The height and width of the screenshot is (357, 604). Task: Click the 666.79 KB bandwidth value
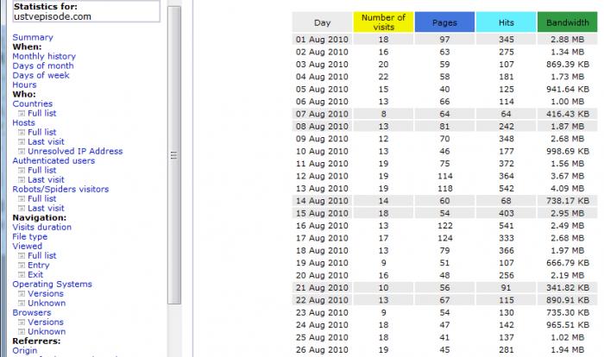pos(568,263)
